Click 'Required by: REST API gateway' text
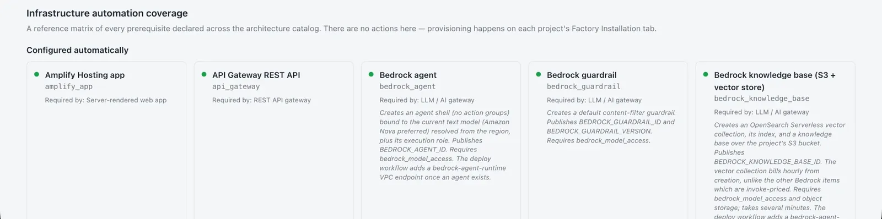 (262, 100)
